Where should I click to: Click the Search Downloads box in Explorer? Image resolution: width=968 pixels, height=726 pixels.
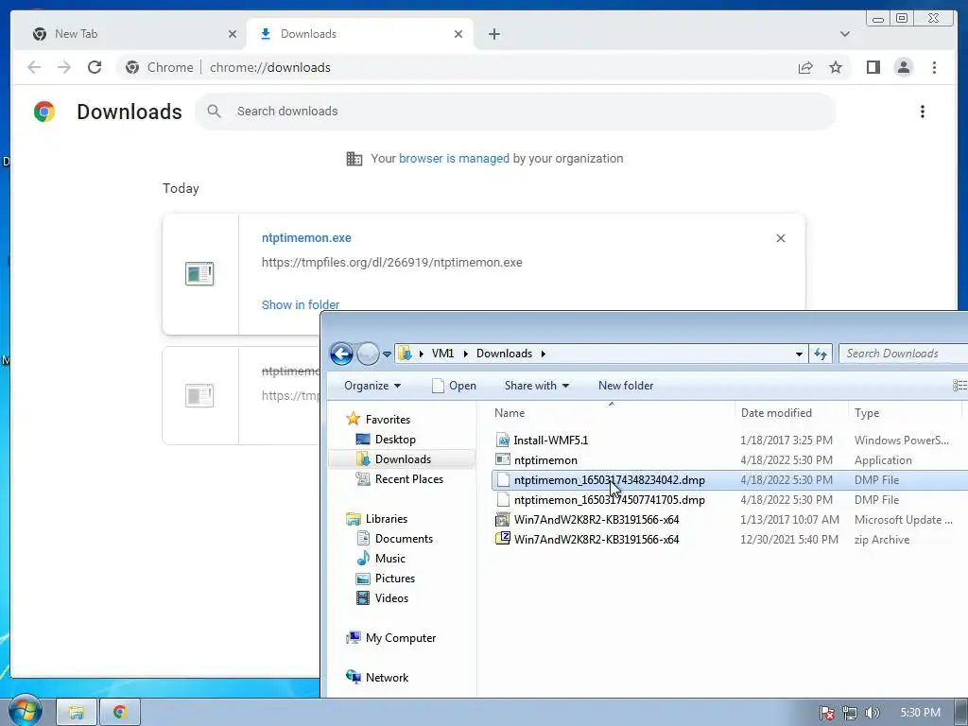pos(903,354)
